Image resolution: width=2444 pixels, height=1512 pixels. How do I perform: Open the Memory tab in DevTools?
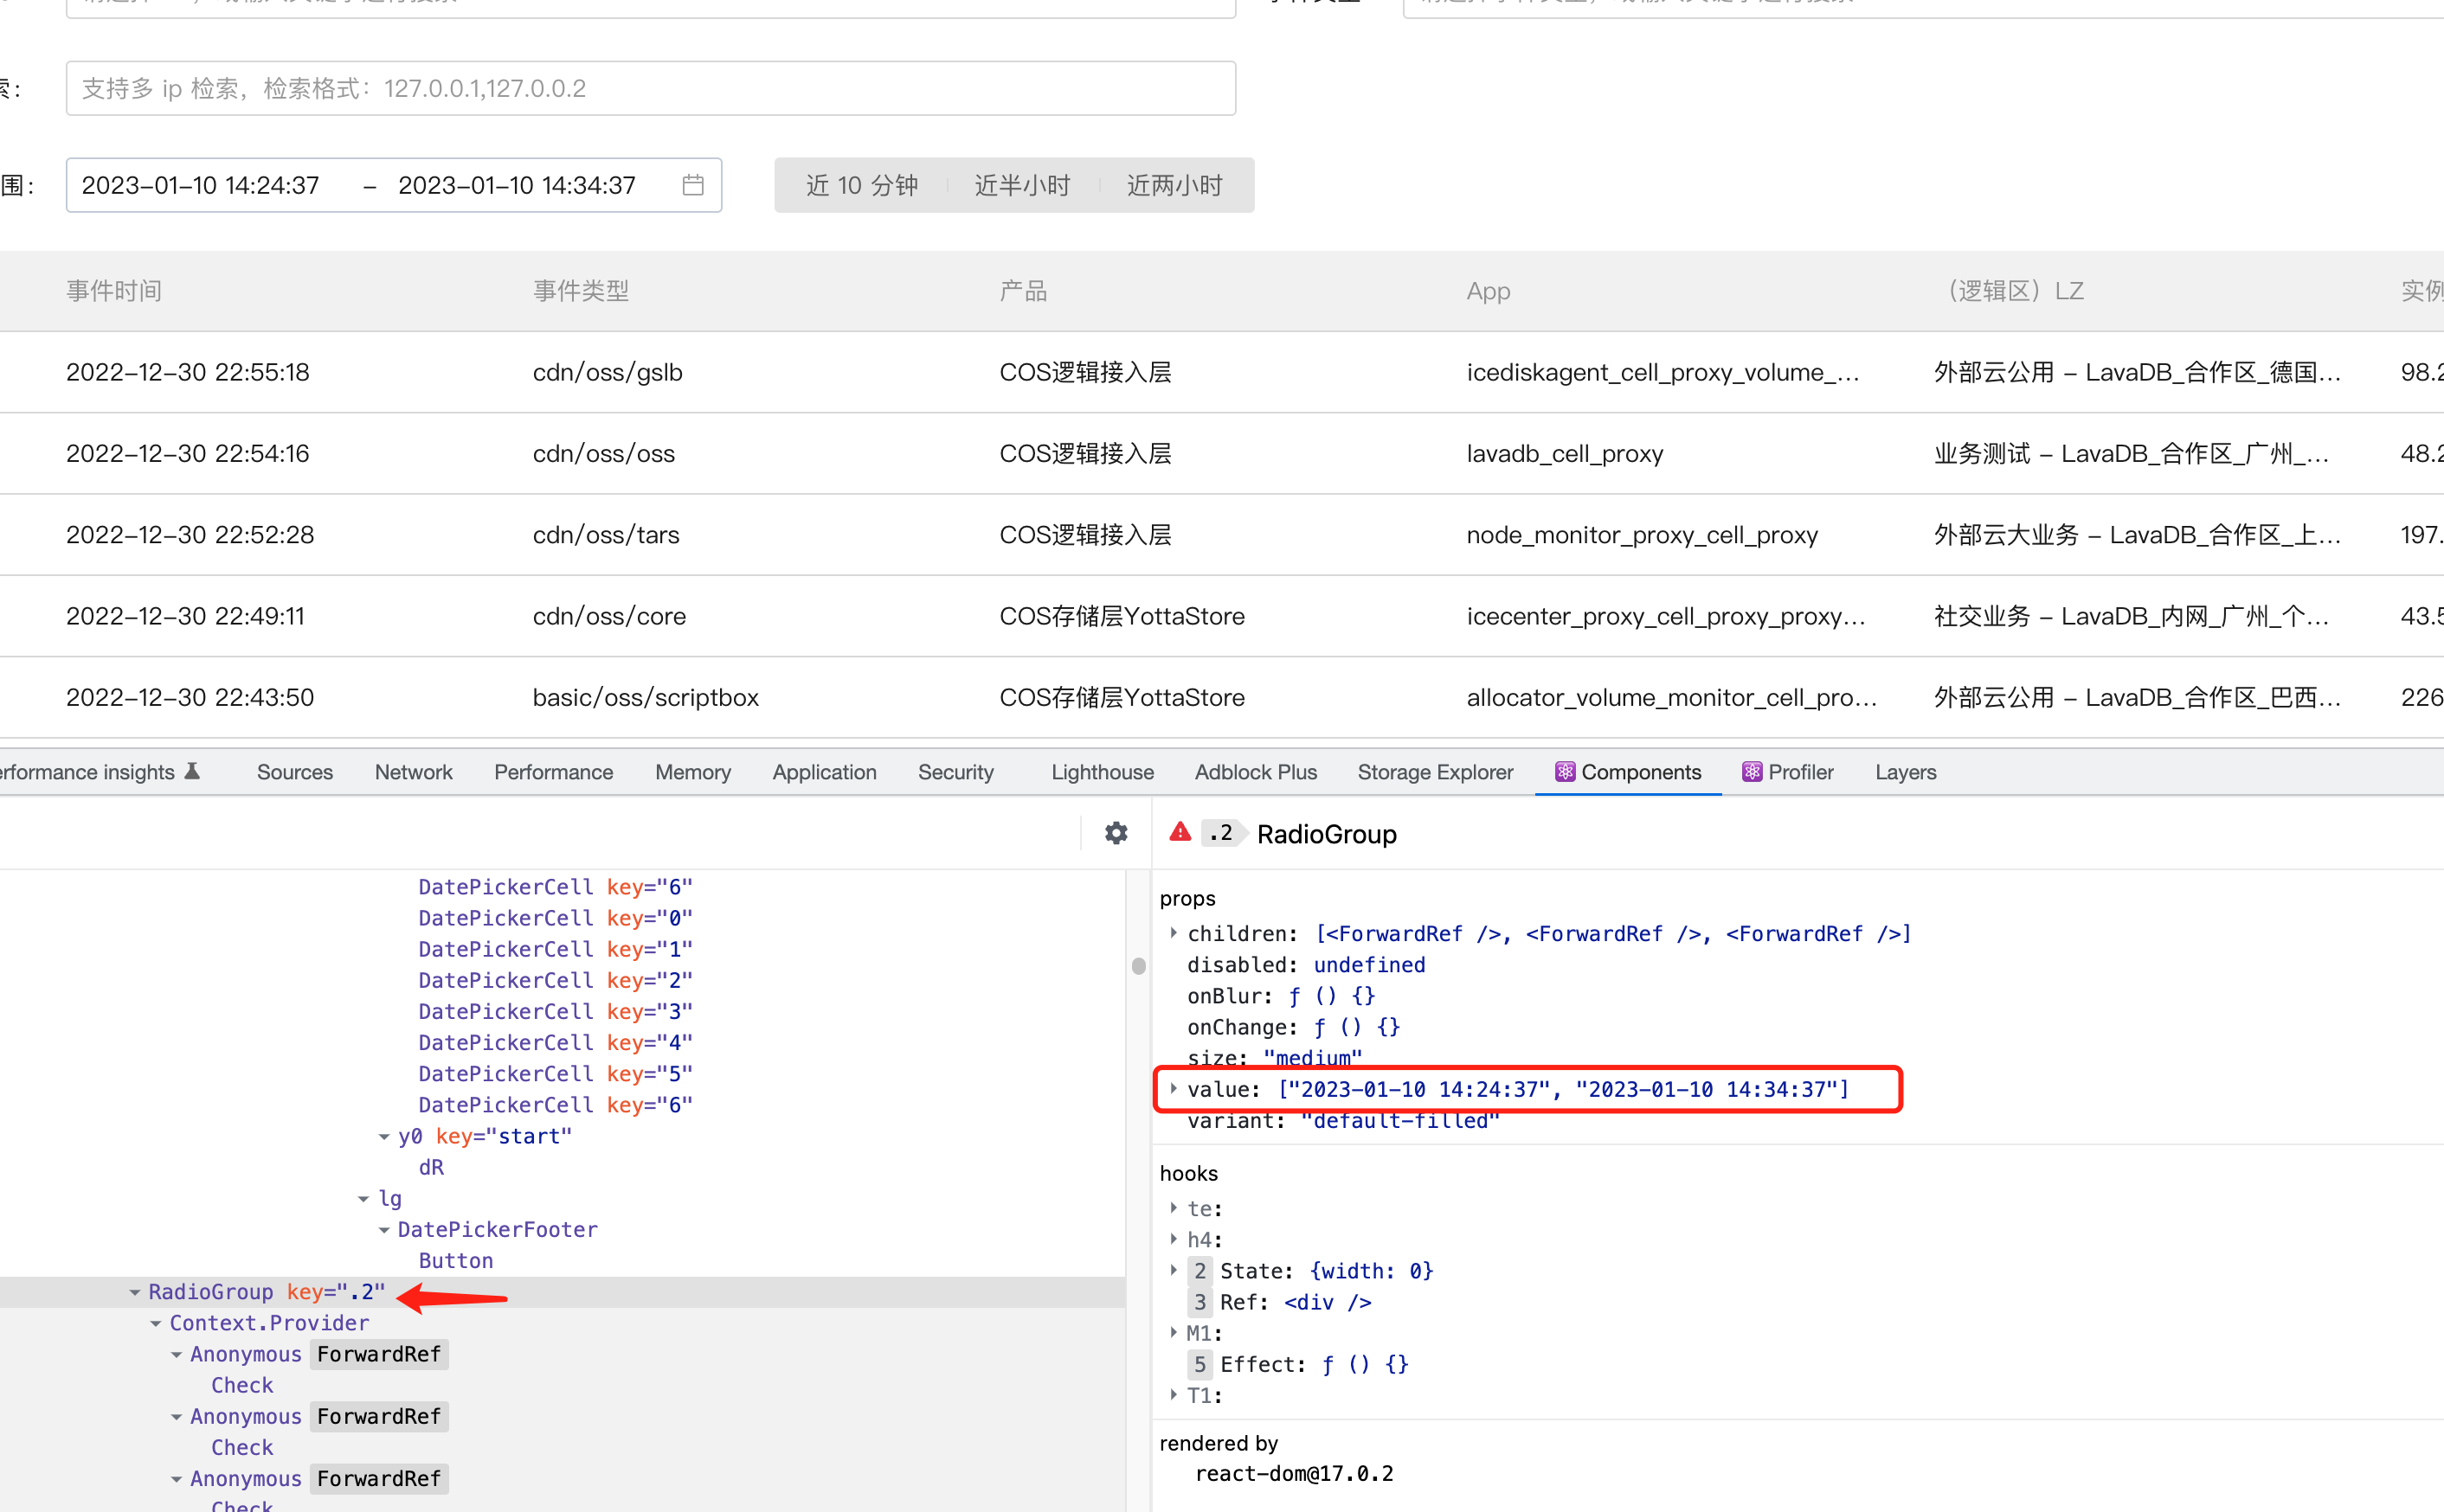(692, 771)
